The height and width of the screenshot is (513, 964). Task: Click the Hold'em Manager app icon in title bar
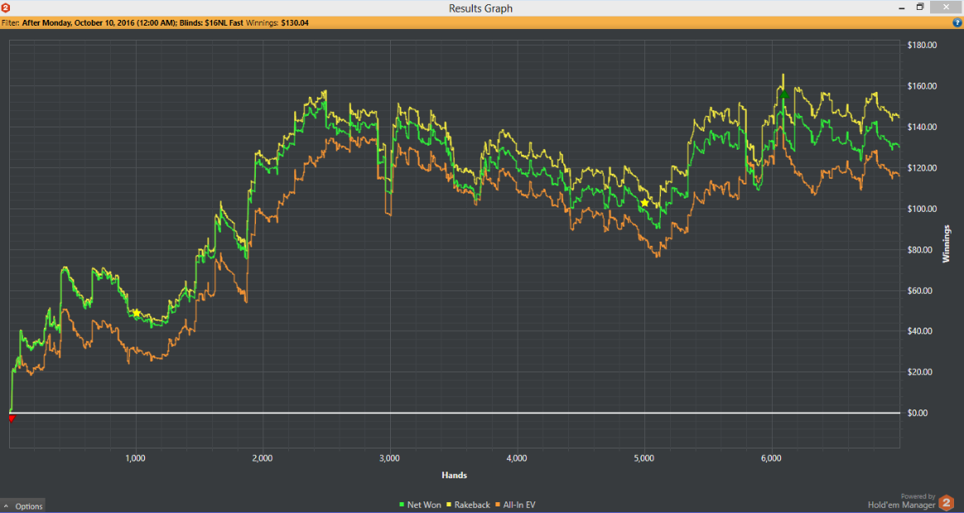click(x=6, y=8)
